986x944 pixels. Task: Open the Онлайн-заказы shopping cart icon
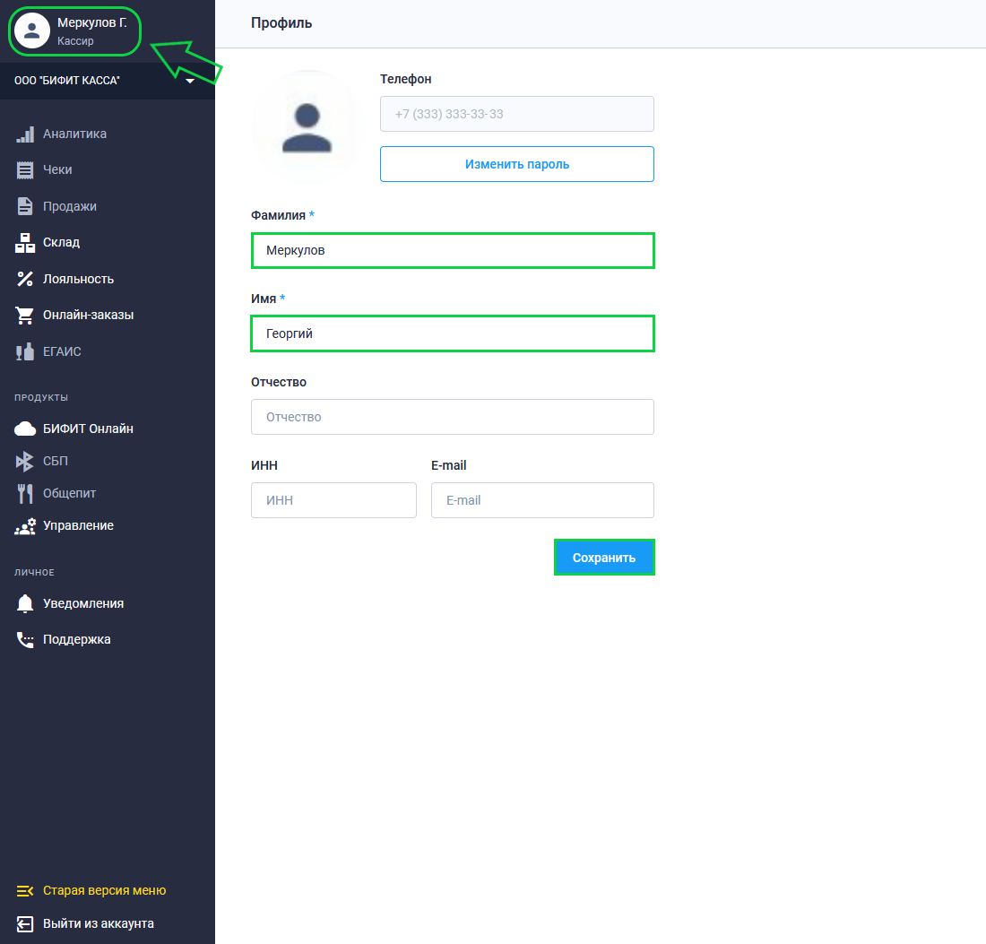(25, 315)
